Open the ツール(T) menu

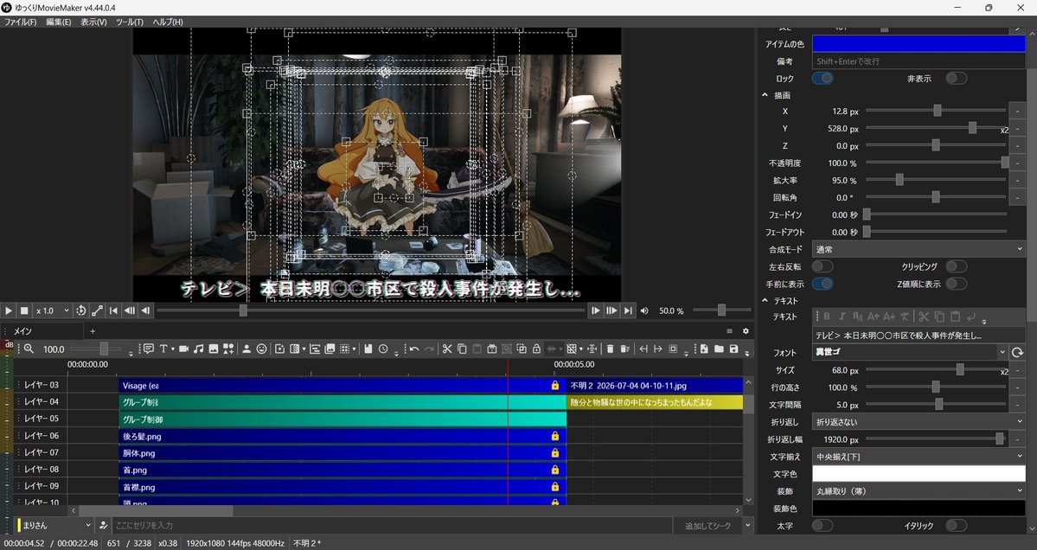(x=130, y=22)
